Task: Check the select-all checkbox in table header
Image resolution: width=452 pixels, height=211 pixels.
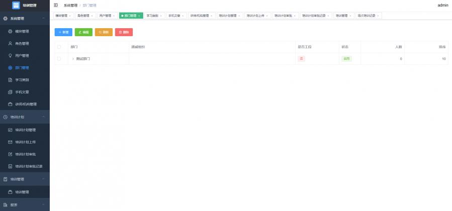Action: pos(59,47)
